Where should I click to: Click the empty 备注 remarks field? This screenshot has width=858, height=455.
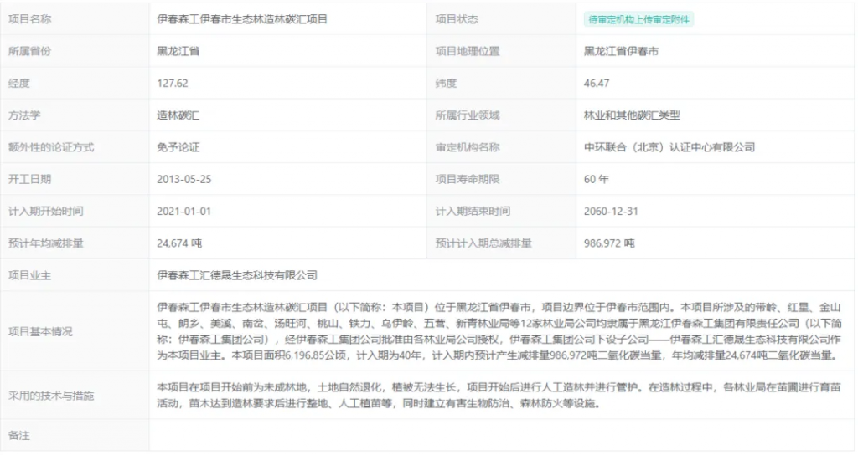click(503, 436)
